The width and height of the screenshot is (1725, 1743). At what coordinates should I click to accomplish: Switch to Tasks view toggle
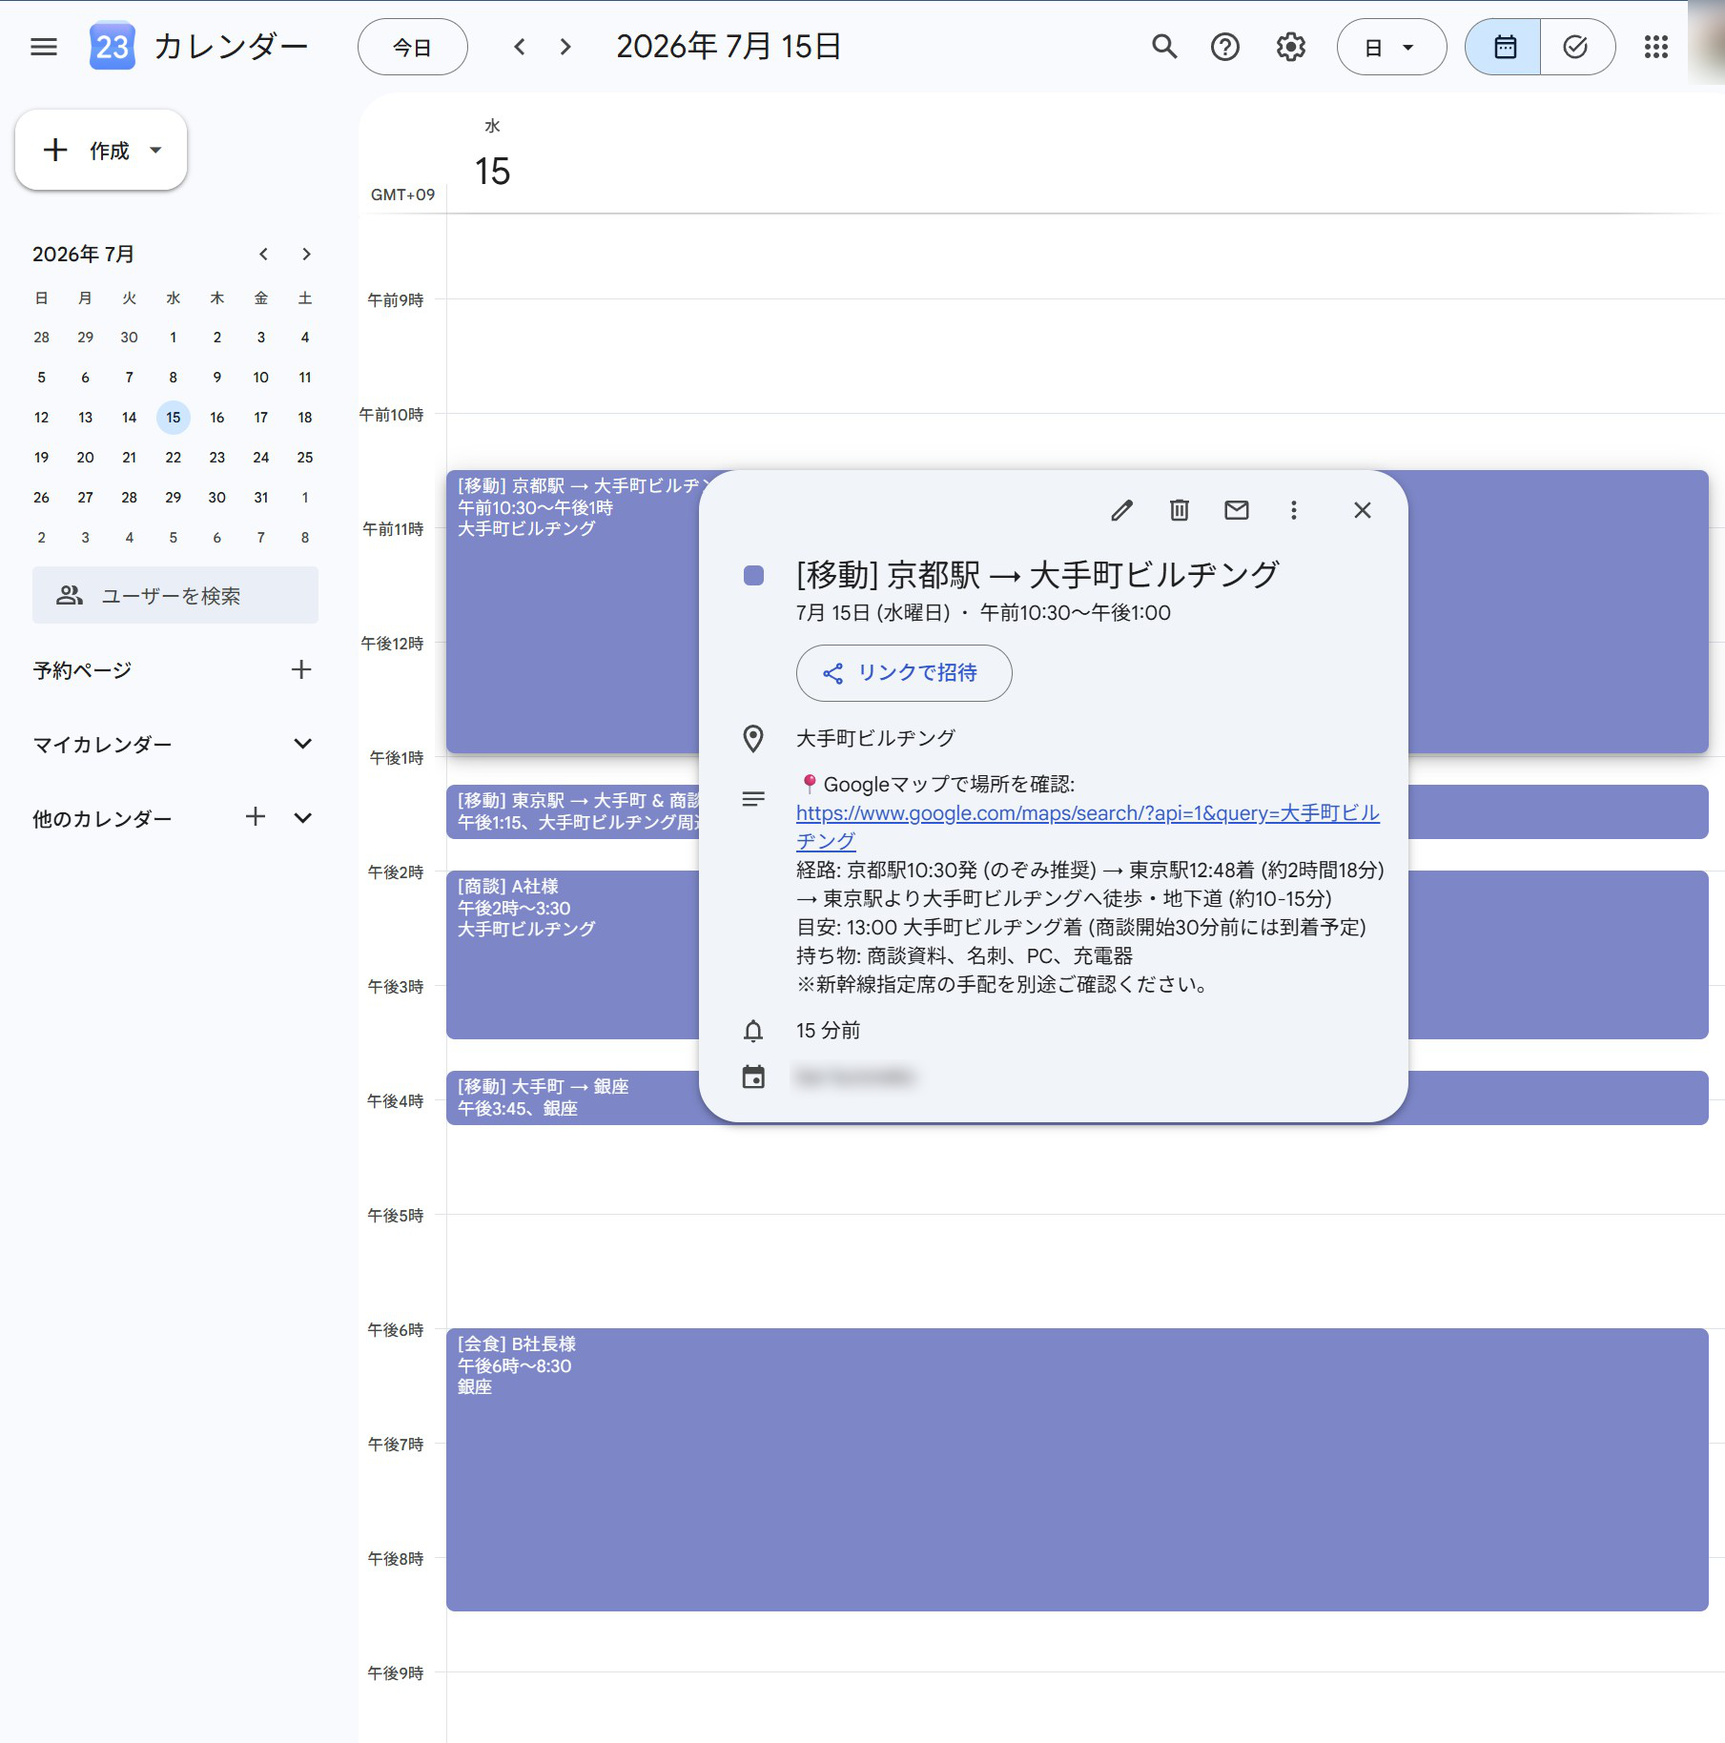(x=1577, y=47)
